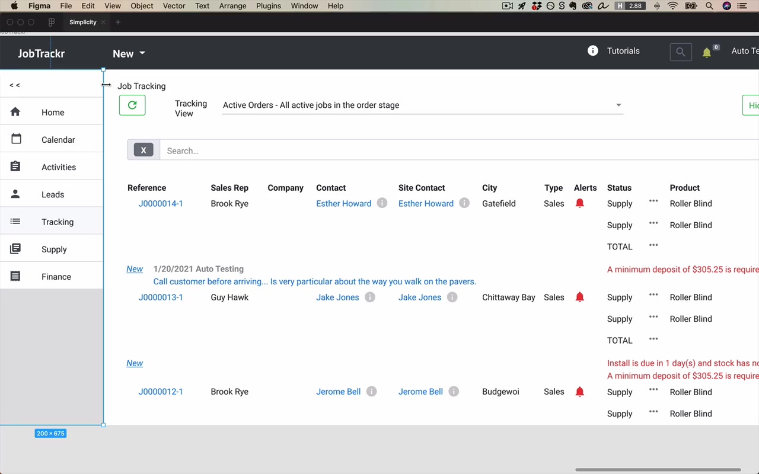759x474 pixels.
Task: Click info icon beside Jerome Bell contact
Action: pyautogui.click(x=371, y=392)
